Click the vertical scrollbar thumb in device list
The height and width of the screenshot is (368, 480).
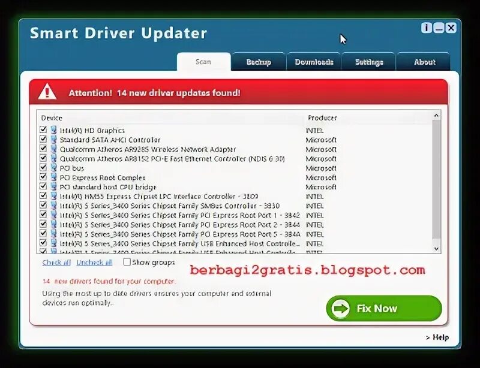(x=436, y=180)
